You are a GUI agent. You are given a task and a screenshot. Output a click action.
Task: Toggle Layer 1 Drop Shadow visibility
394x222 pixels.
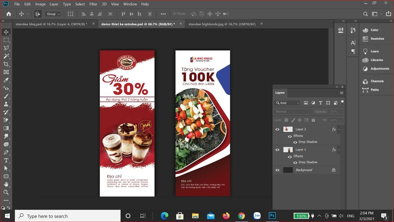click(x=295, y=162)
